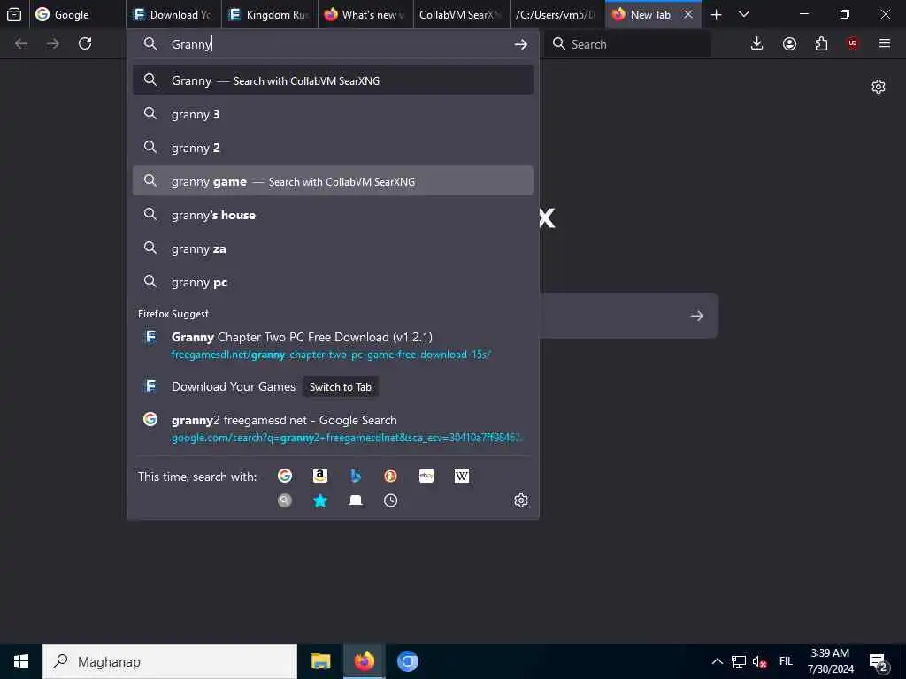
Task: Open the blue circle browser in taskbar
Action: click(x=407, y=661)
